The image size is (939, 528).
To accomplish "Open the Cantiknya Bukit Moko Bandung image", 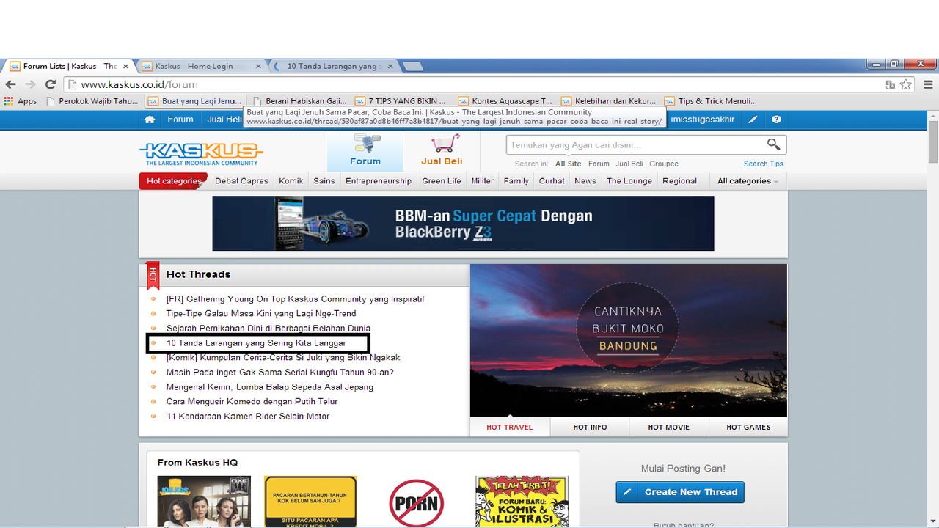I will (x=629, y=340).
